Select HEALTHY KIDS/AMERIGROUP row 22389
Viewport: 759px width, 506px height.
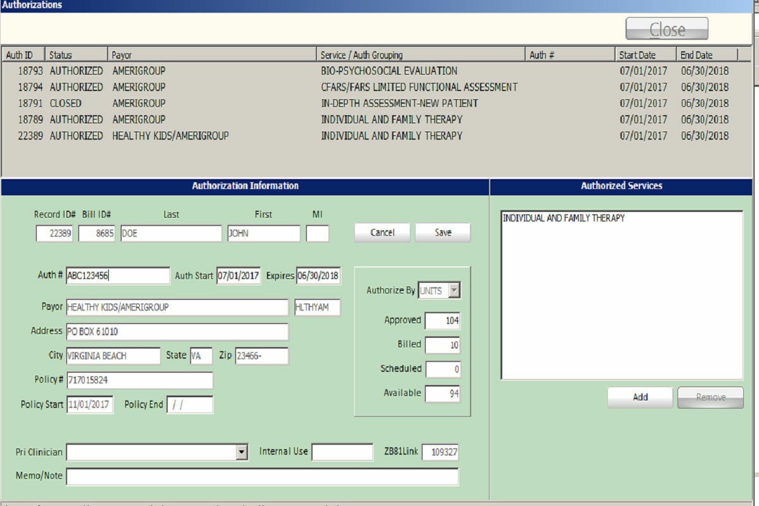pyautogui.click(x=253, y=135)
